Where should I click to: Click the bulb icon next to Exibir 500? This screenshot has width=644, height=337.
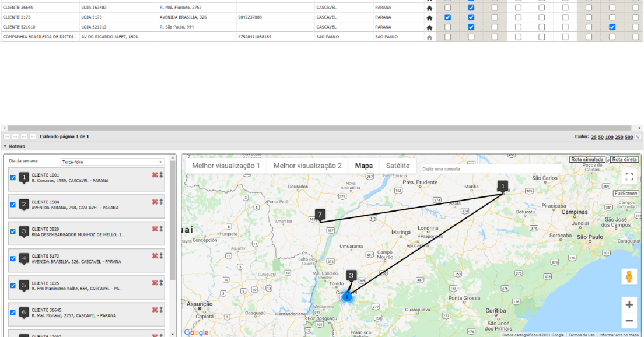tap(638, 136)
